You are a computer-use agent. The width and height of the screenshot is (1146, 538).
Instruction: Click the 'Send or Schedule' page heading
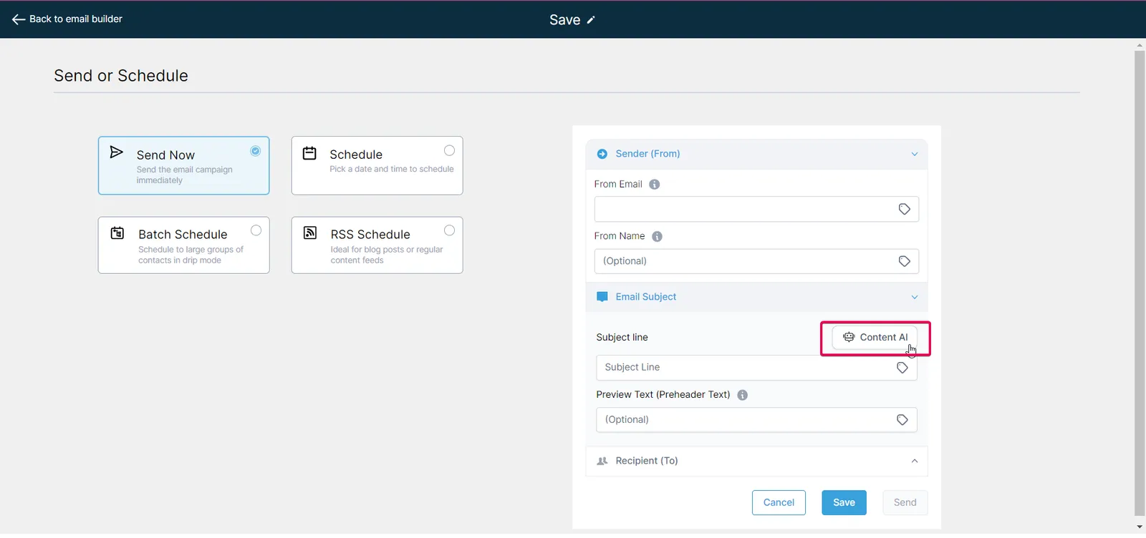[x=121, y=76]
